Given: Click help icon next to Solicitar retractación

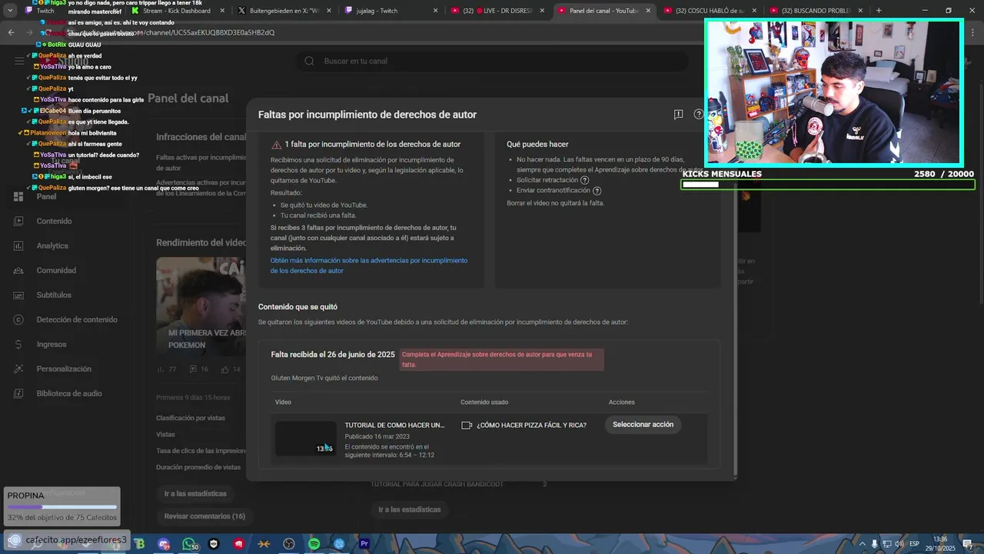Looking at the screenshot, I should tap(584, 180).
